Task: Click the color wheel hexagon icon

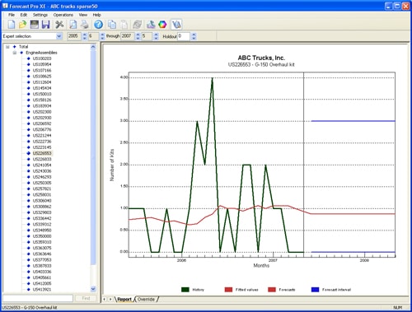Action: [162, 25]
